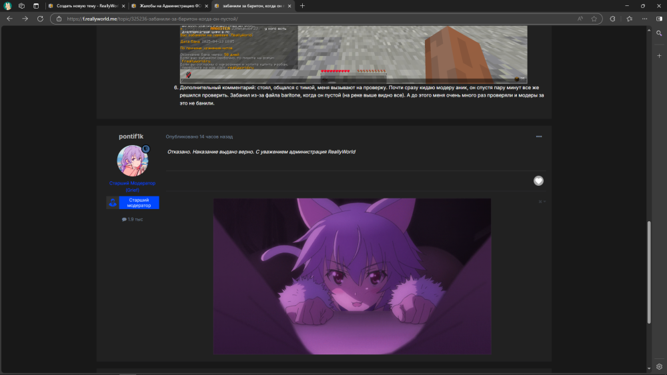Click the vertical page scrollbar thumb
The image size is (667, 375).
[649, 272]
